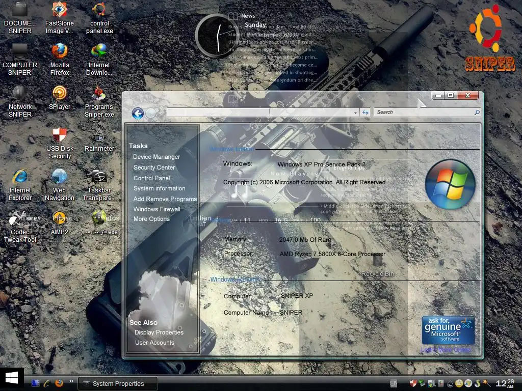Launch AIMP2 desktop icon
Image resolution: width=522 pixels, height=391 pixels.
pyautogui.click(x=60, y=223)
